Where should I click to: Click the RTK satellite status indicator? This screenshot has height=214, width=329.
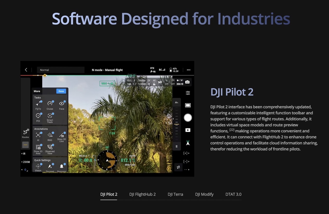153,70
